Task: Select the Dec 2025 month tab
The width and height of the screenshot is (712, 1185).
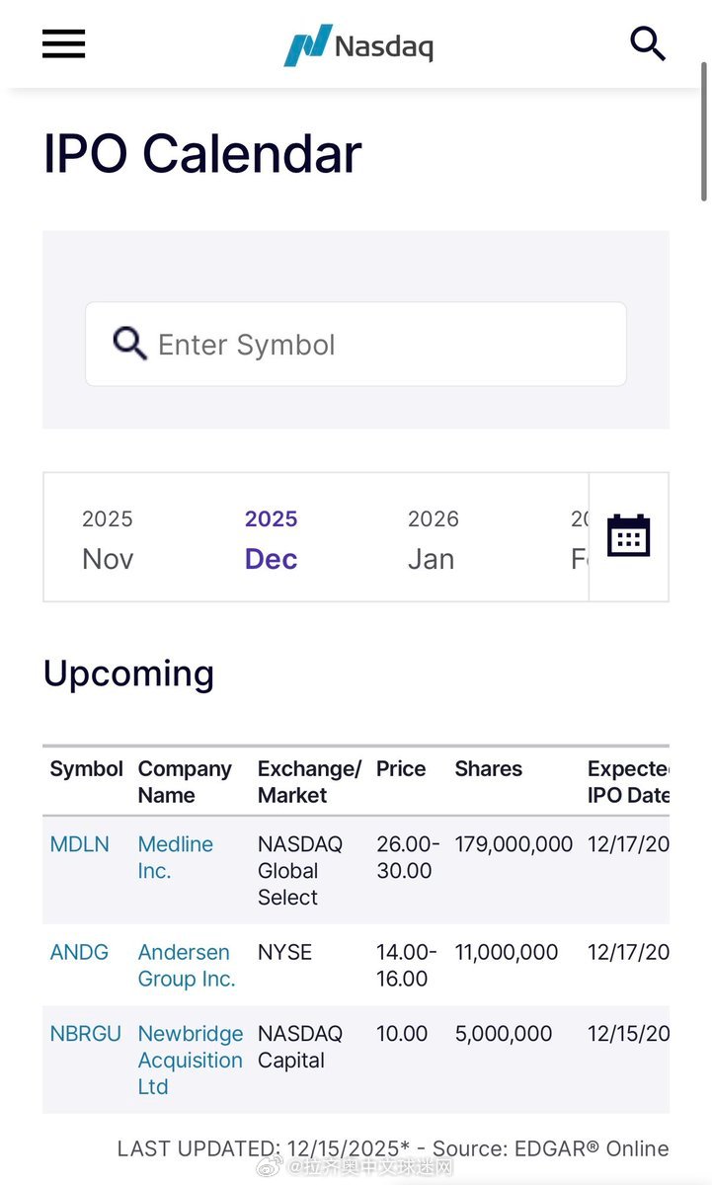Action: (x=271, y=539)
